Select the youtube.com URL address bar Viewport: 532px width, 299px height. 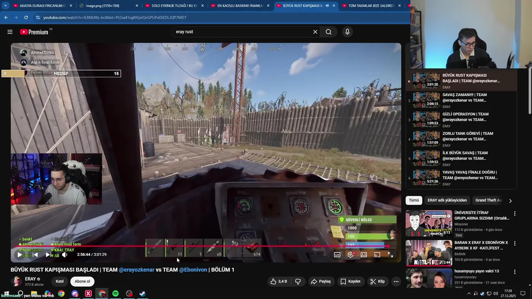[115, 17]
